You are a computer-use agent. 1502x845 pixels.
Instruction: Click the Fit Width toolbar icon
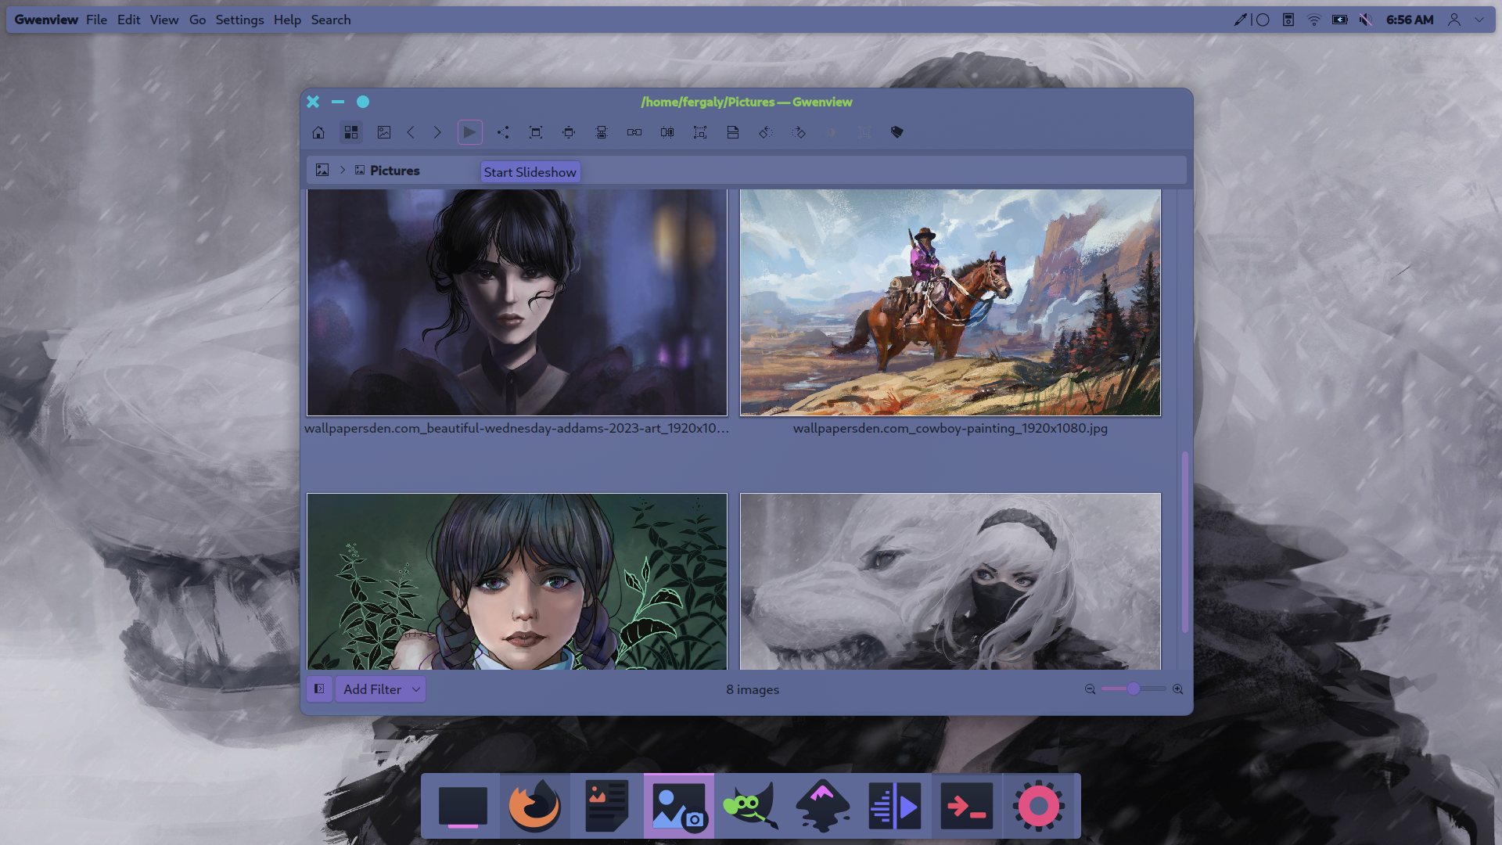[569, 132]
